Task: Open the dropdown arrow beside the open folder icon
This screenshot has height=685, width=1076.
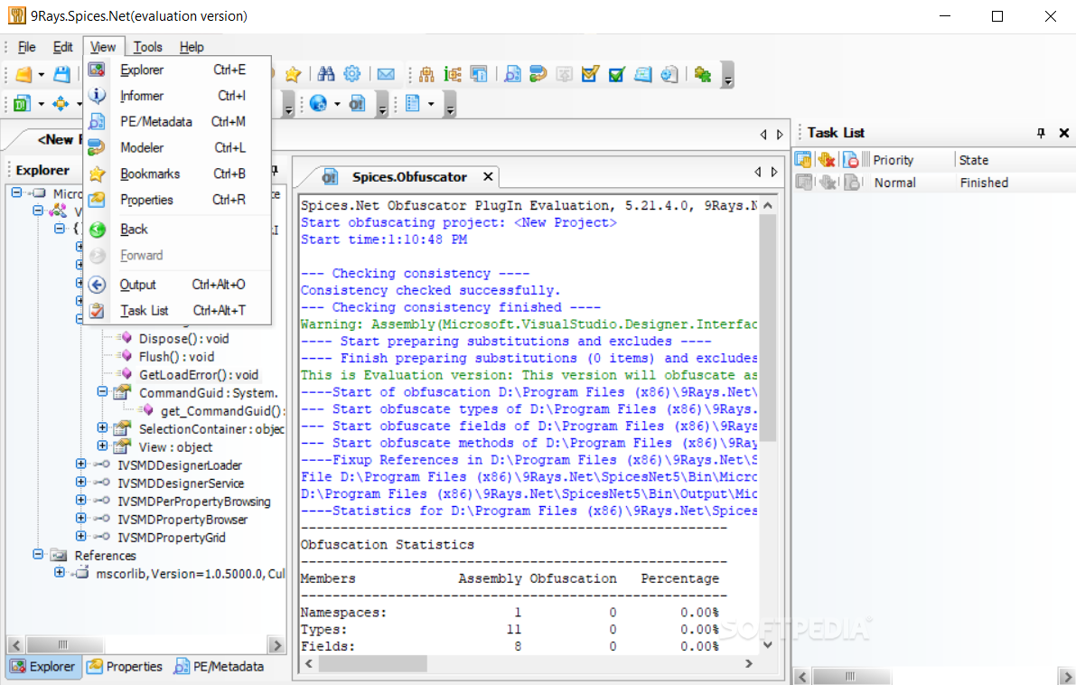Action: pyautogui.click(x=42, y=75)
